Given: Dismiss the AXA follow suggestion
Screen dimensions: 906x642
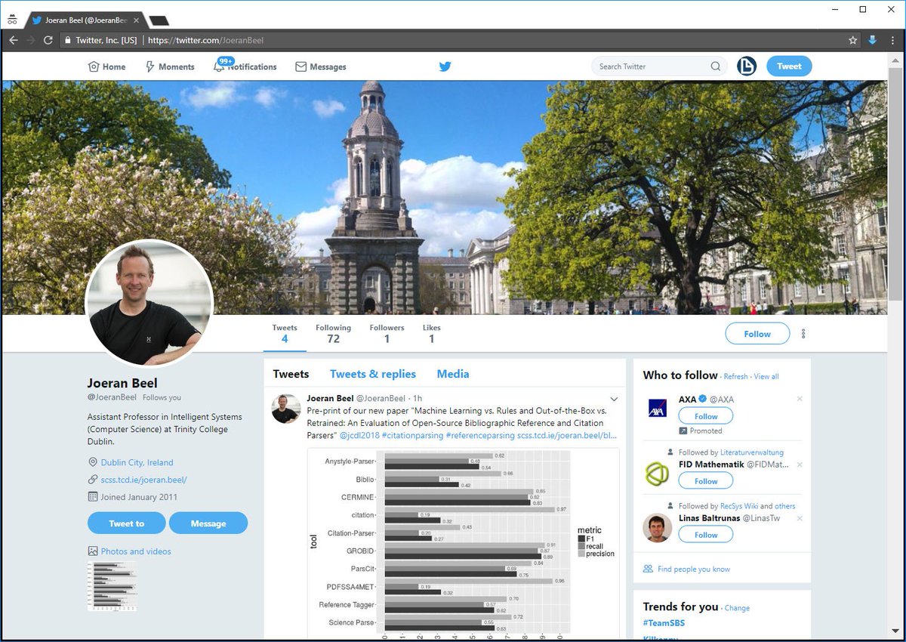Looking at the screenshot, I should click(x=800, y=399).
